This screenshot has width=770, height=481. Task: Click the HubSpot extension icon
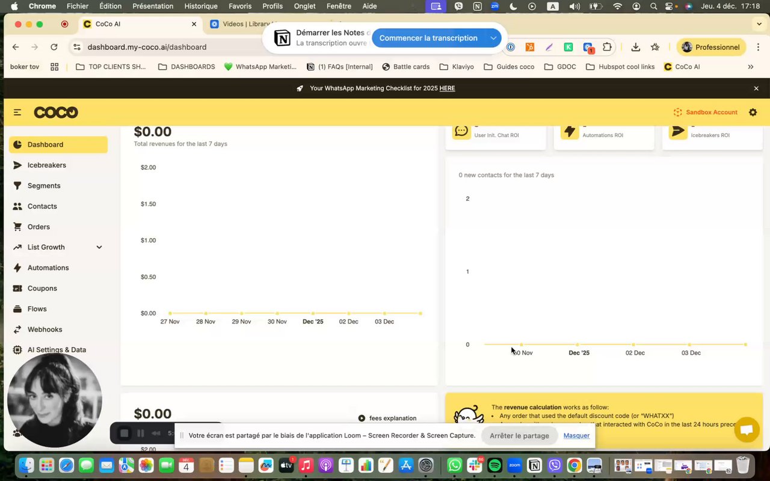point(530,47)
